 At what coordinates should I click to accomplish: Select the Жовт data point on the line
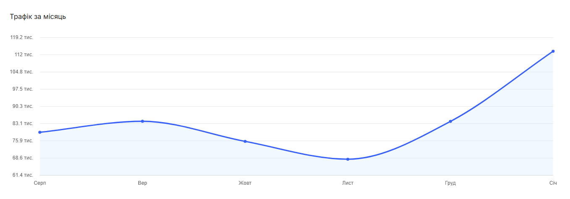pyautogui.click(x=245, y=141)
